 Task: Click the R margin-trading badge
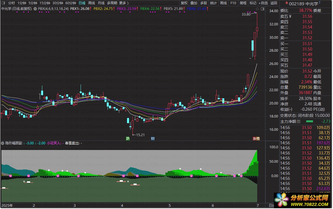(287, 3)
